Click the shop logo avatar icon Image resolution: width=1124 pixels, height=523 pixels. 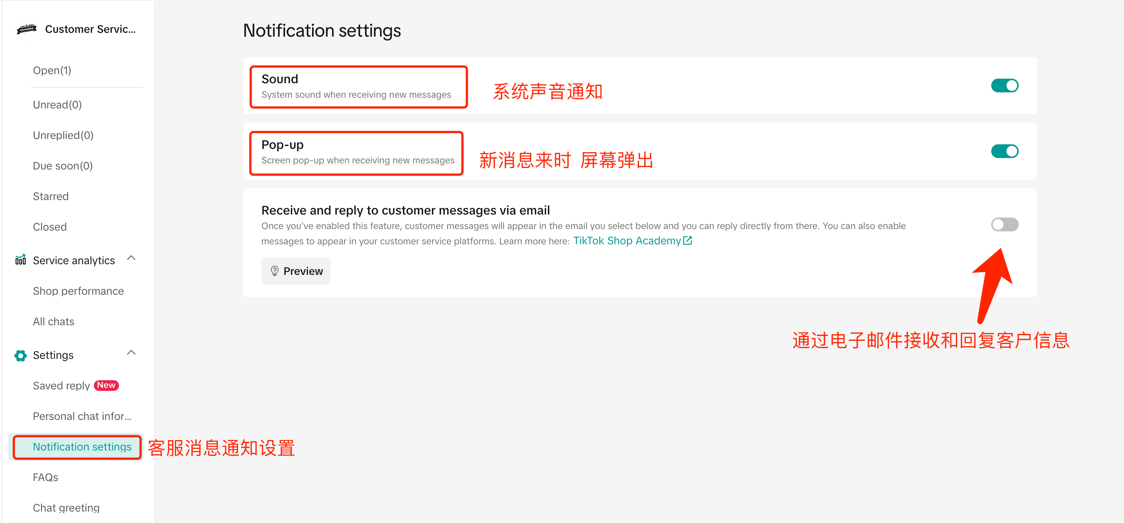pyautogui.click(x=27, y=29)
